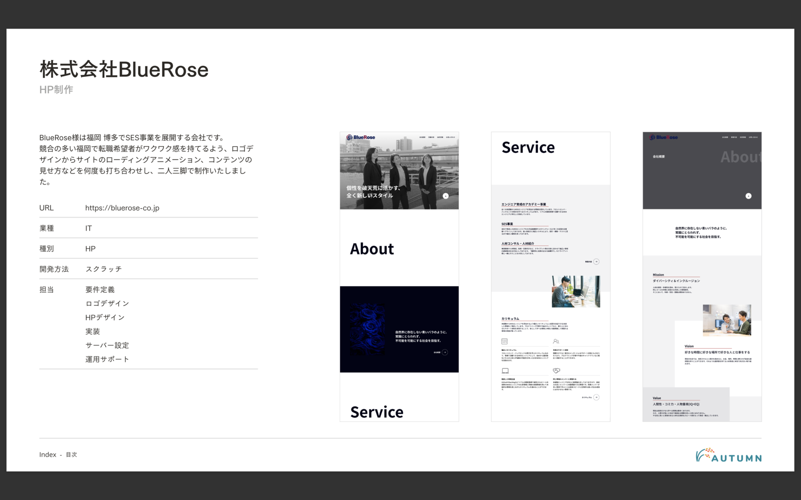Click the 担当 label

(x=46, y=290)
